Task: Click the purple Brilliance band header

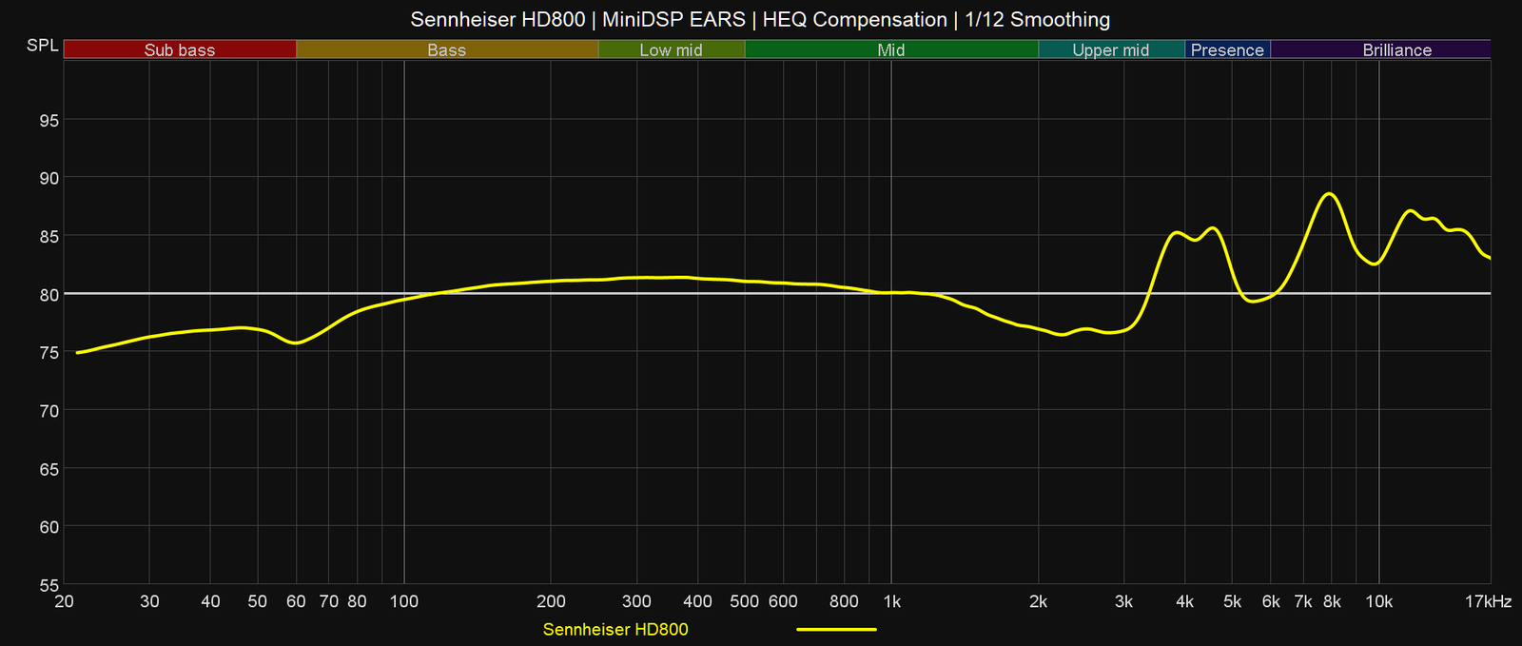Action: [1396, 49]
